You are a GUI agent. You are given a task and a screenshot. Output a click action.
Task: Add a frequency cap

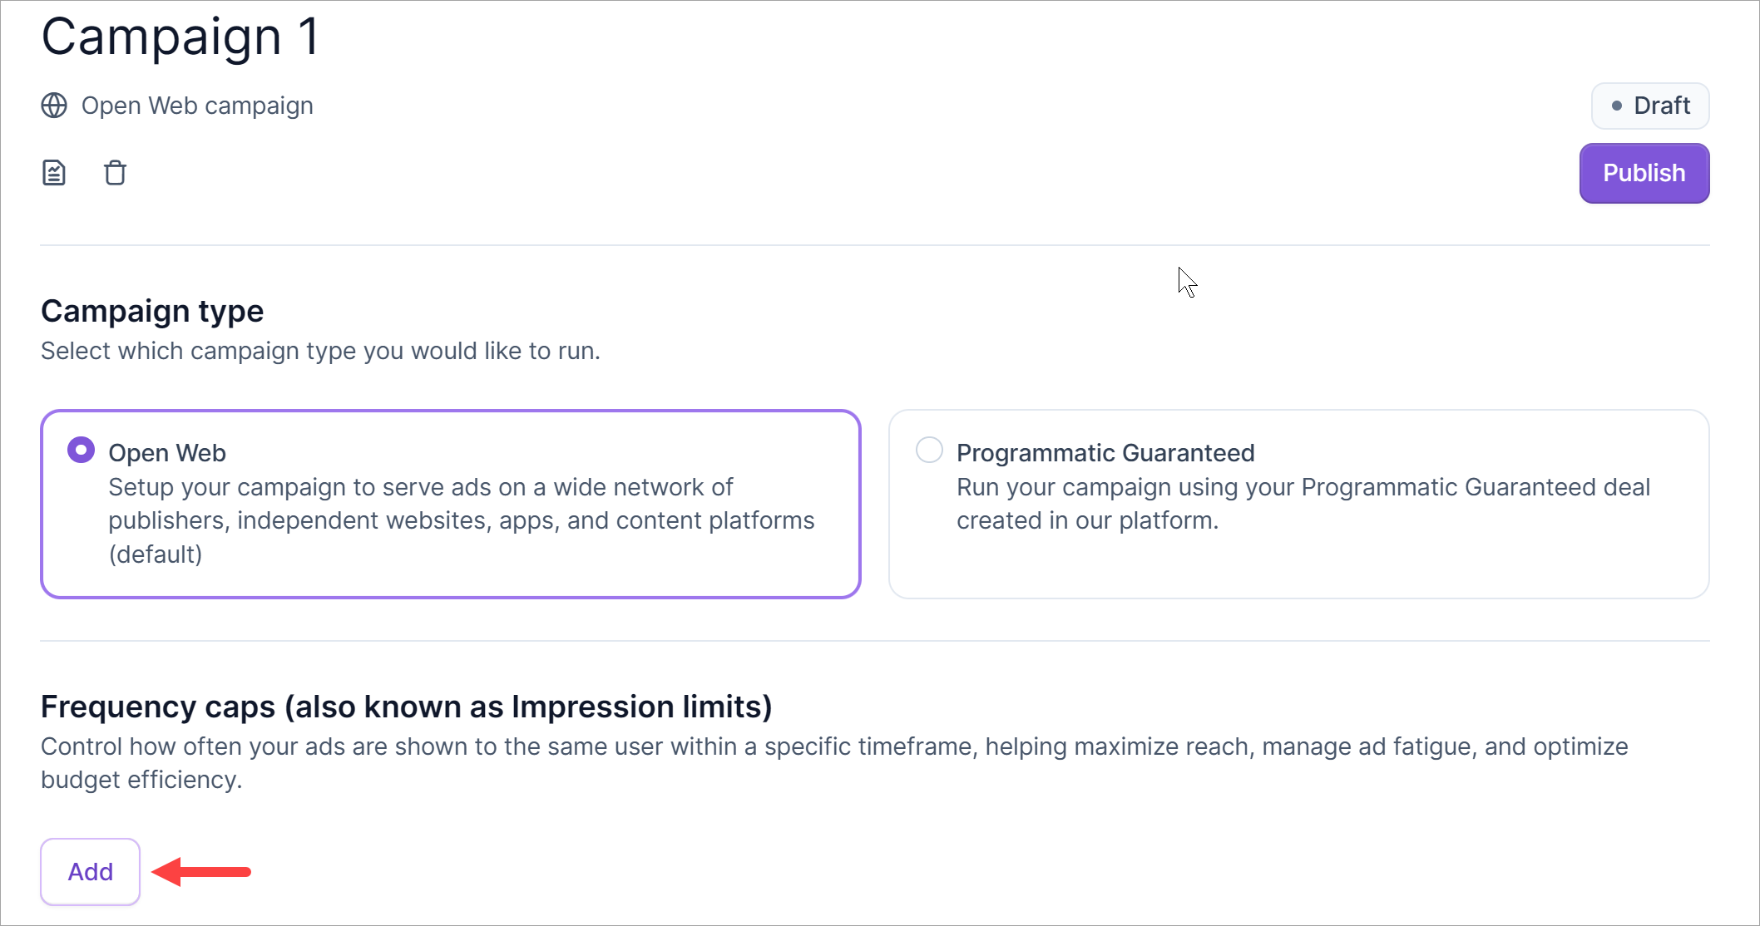(90, 871)
